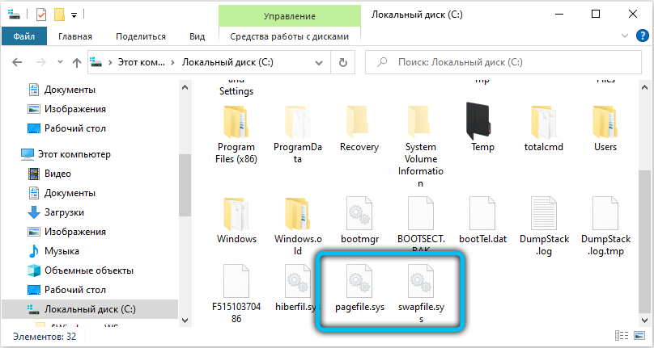The height and width of the screenshot is (348, 654).
Task: Click the Properties quick access toolbar icon
Action: click(40, 15)
